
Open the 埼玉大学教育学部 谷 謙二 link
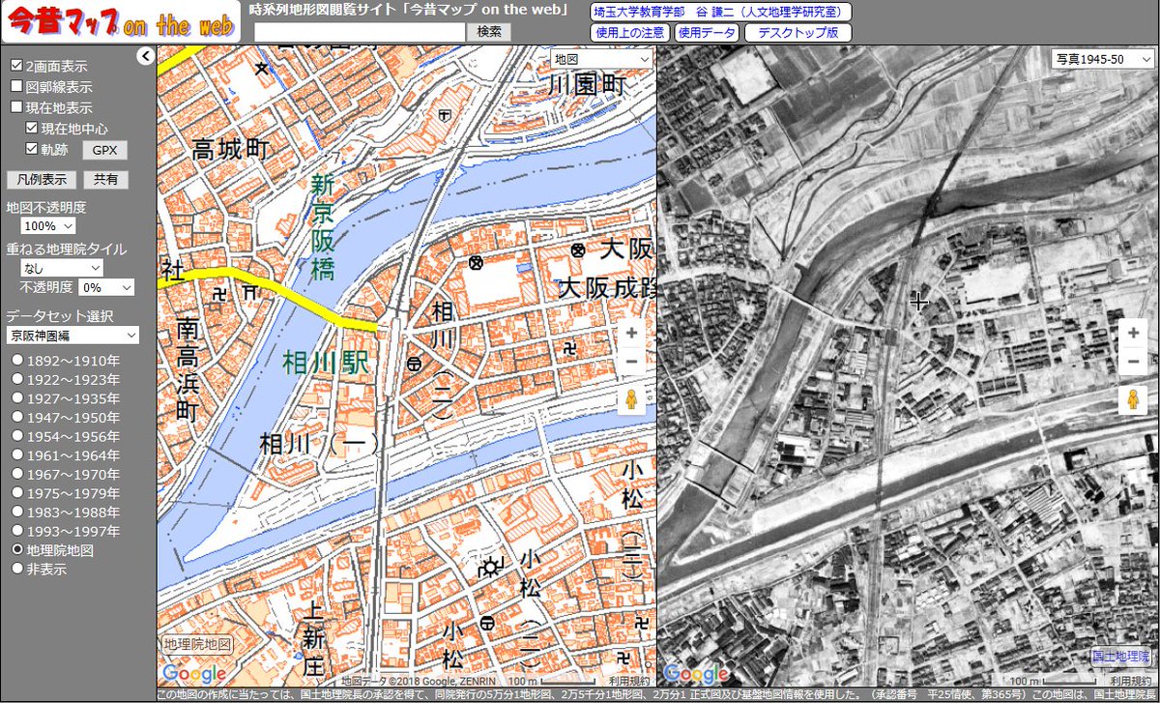point(721,12)
